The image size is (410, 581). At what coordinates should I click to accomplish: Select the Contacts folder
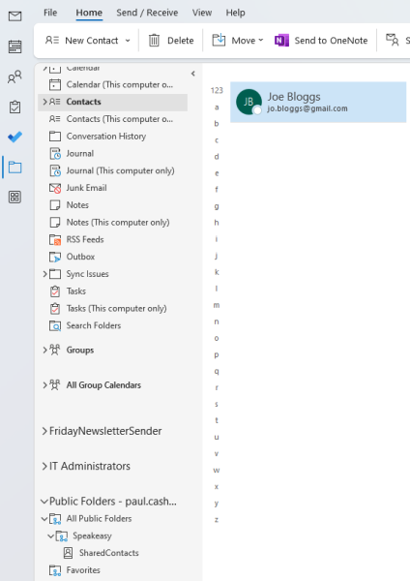click(x=112, y=102)
